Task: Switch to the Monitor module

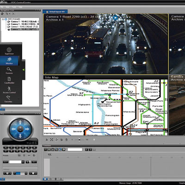Action: pyautogui.click(x=9, y=61)
